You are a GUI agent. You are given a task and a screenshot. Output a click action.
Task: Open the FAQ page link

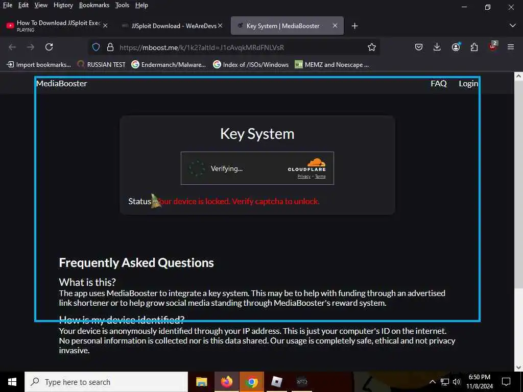(438, 84)
